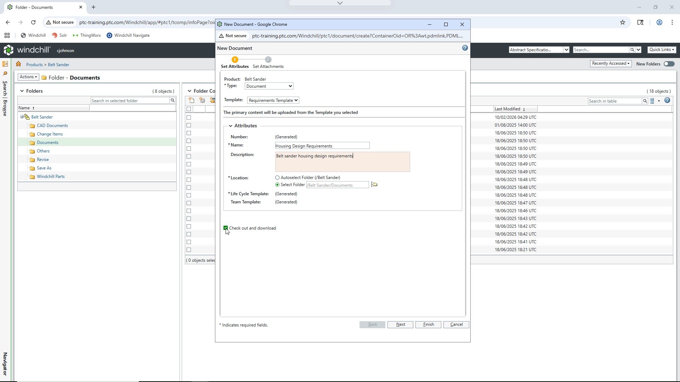This screenshot has width=680, height=382.
Task: Select the Autoselect Folder radio button
Action: tap(277, 178)
